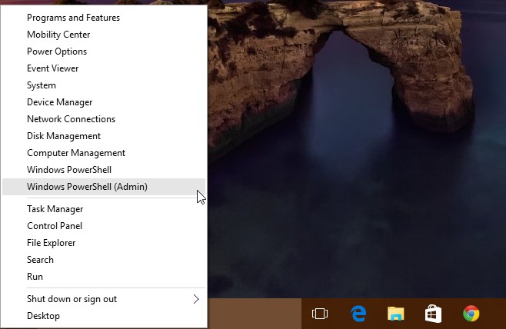Start Windows PowerShell without admin rights
The height and width of the screenshot is (329, 506).
pyautogui.click(x=104, y=170)
